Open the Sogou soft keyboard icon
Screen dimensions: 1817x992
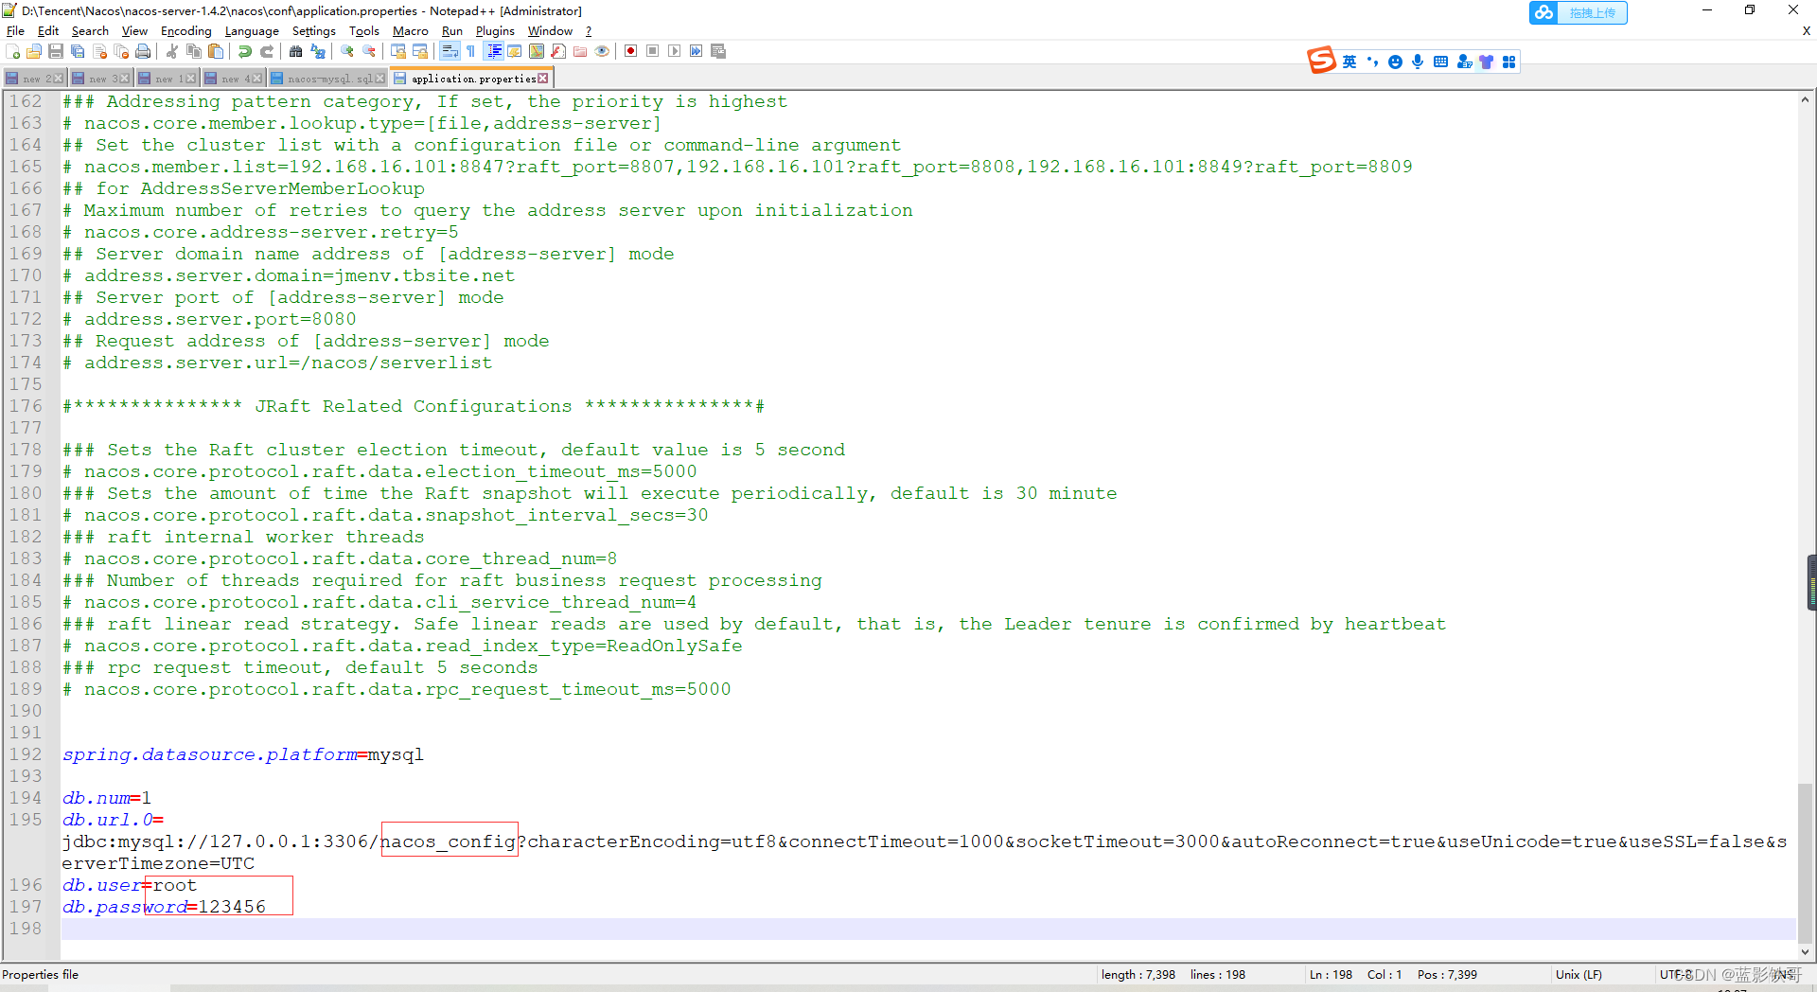tap(1440, 62)
